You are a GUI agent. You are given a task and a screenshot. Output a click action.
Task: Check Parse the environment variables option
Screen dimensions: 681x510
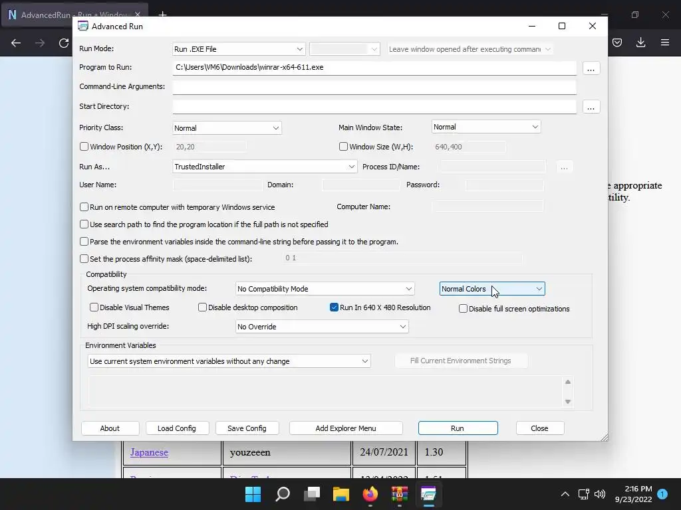coord(84,242)
